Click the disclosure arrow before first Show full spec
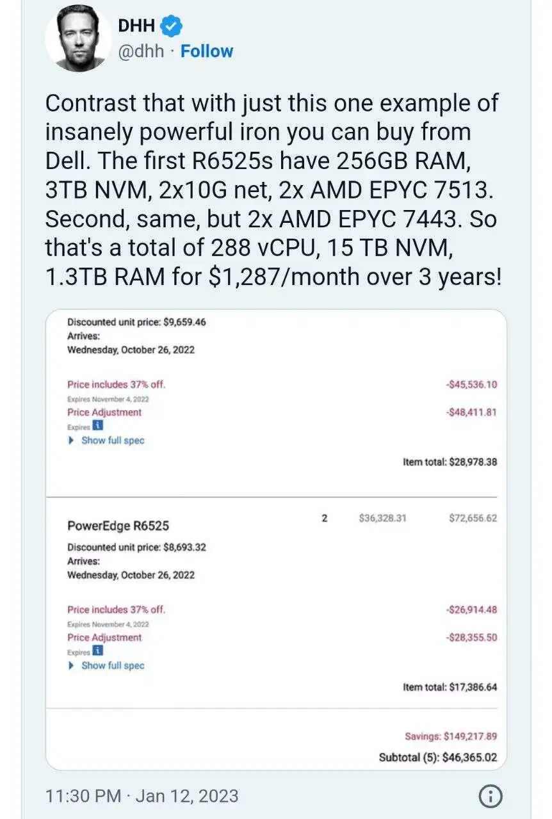The image size is (552, 819). (72, 440)
